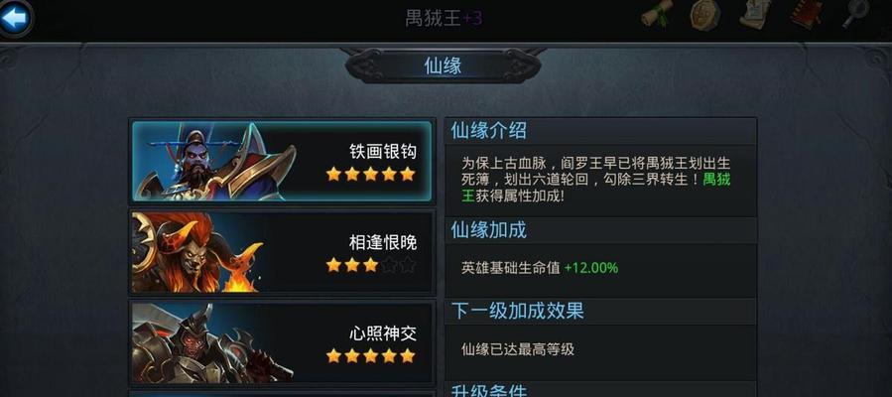
Task: Click the blue-faced king portrait thumbnail
Action: [x=216, y=161]
